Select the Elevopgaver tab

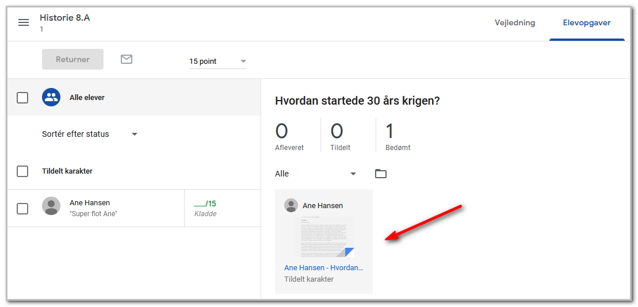click(x=587, y=23)
